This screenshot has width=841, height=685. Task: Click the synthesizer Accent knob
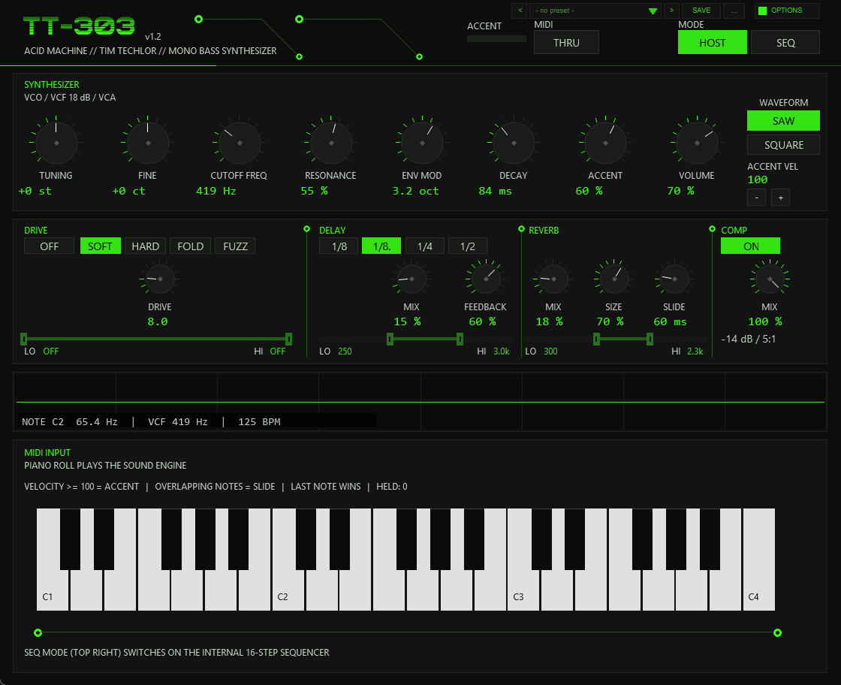click(x=605, y=143)
